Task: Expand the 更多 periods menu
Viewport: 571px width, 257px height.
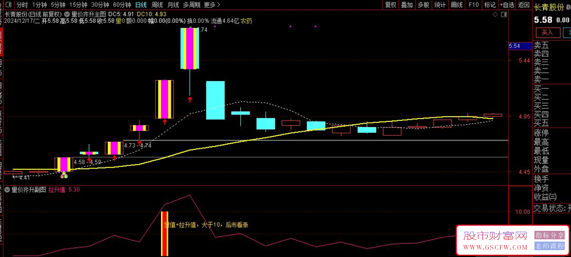Action: click(212, 5)
